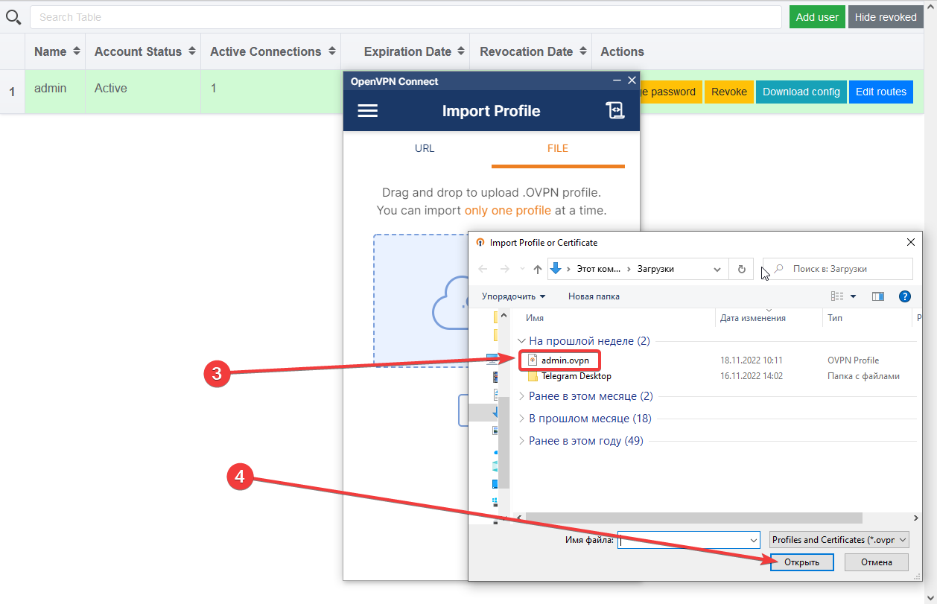This screenshot has height=604, width=937.
Task: Click Download config for admin
Action: 801,92
